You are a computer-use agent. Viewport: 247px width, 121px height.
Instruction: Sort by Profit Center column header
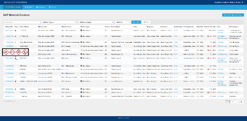click(x=178, y=27)
